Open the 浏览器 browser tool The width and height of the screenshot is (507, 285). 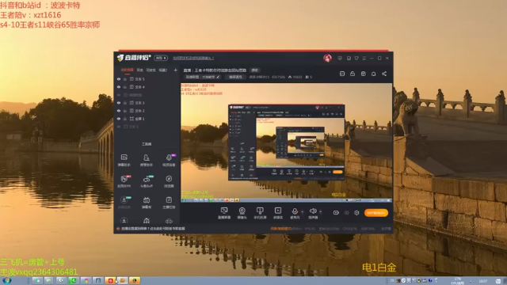coord(169,181)
